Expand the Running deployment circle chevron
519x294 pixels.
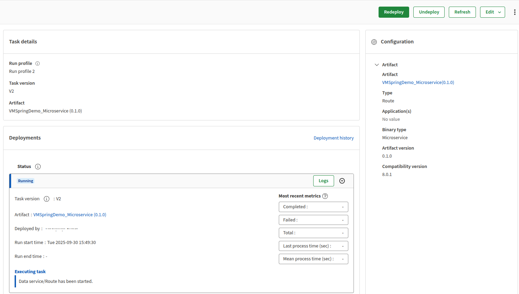click(x=342, y=181)
